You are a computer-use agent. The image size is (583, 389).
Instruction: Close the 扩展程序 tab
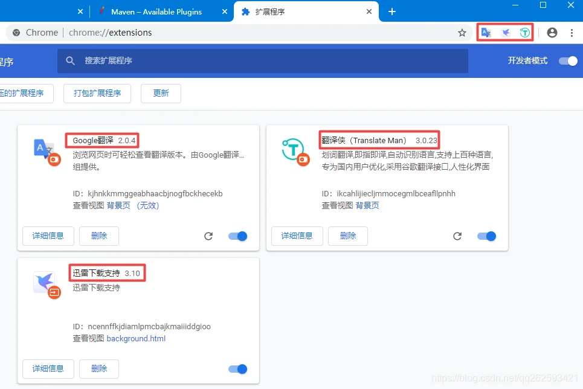[x=369, y=11]
